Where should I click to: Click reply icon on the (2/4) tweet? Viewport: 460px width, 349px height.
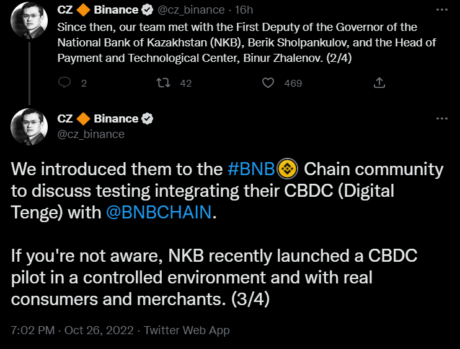(64, 83)
